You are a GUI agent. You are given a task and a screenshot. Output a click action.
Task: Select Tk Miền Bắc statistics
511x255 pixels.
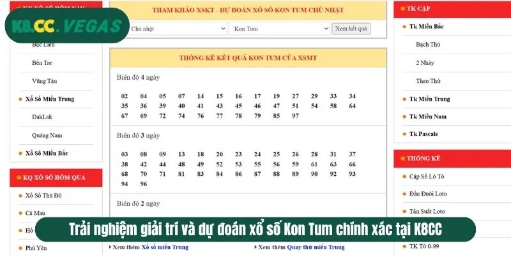click(427, 27)
